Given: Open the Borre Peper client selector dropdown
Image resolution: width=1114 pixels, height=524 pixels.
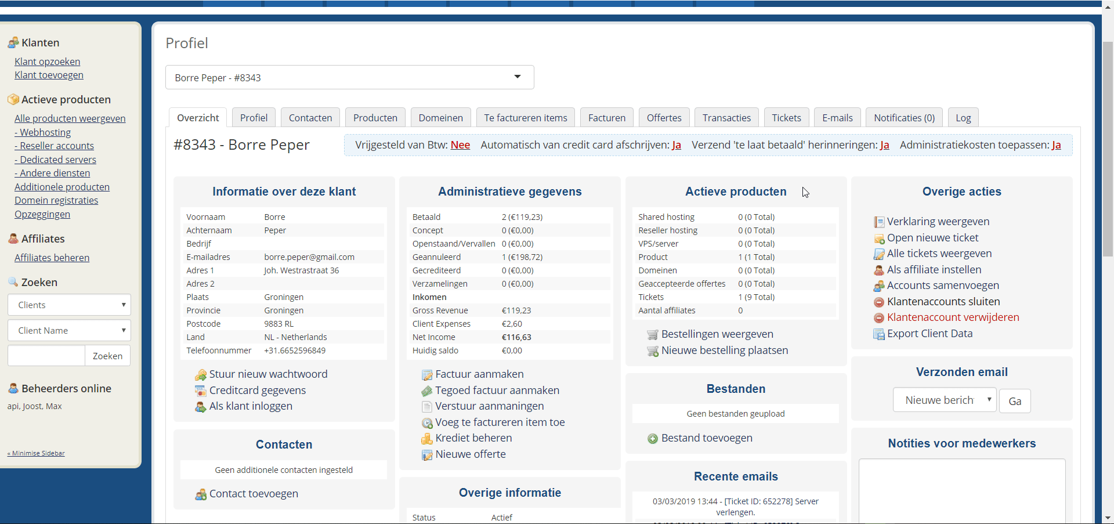Looking at the screenshot, I should click(349, 77).
